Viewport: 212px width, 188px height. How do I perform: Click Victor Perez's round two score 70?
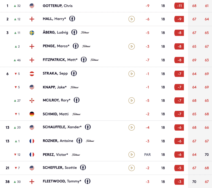tap(206, 155)
